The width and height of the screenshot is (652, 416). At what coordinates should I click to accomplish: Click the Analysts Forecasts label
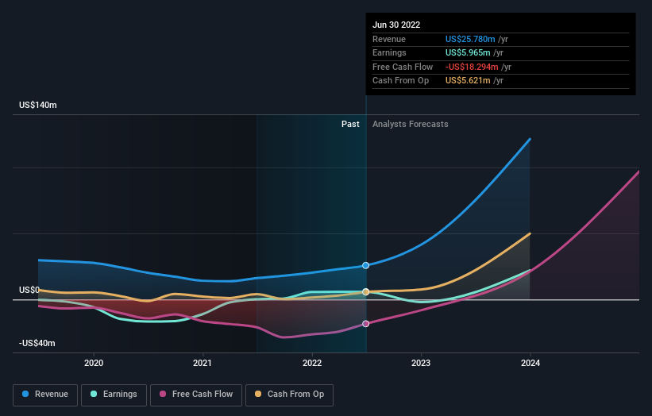(x=411, y=124)
